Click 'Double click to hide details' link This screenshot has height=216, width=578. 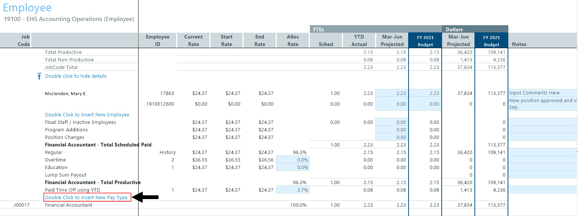coord(75,76)
